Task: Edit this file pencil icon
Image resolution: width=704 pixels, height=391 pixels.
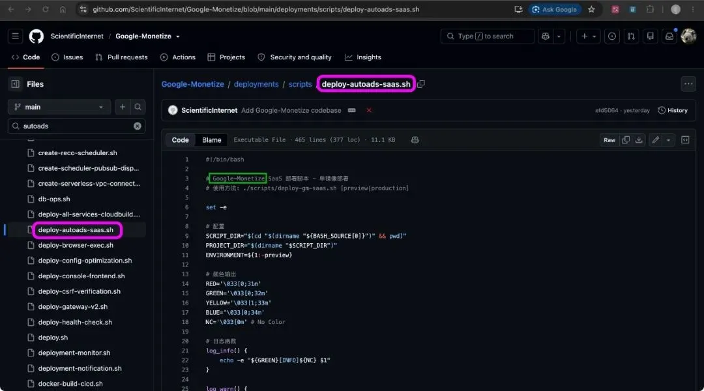Action: coord(656,140)
